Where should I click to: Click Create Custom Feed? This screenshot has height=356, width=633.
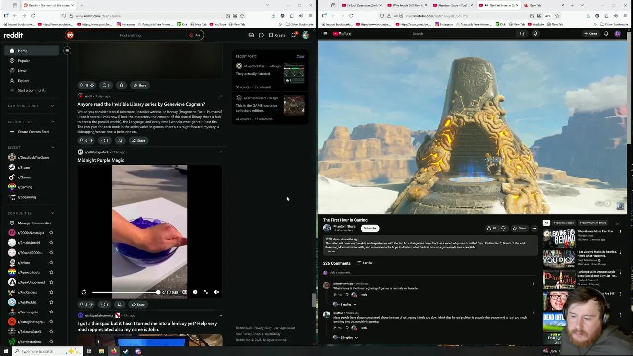click(32, 132)
